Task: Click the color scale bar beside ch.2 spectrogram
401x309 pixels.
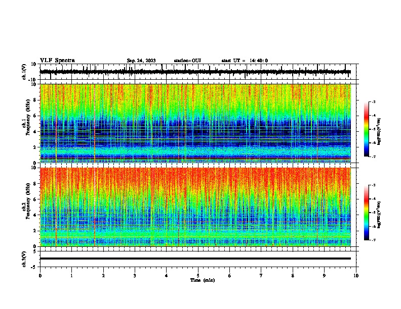Action: (367, 213)
